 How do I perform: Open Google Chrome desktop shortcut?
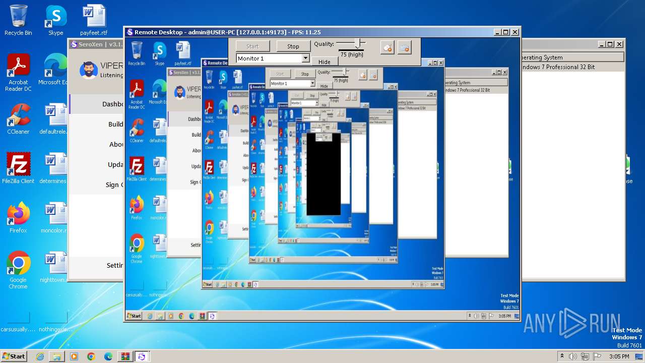(x=18, y=270)
